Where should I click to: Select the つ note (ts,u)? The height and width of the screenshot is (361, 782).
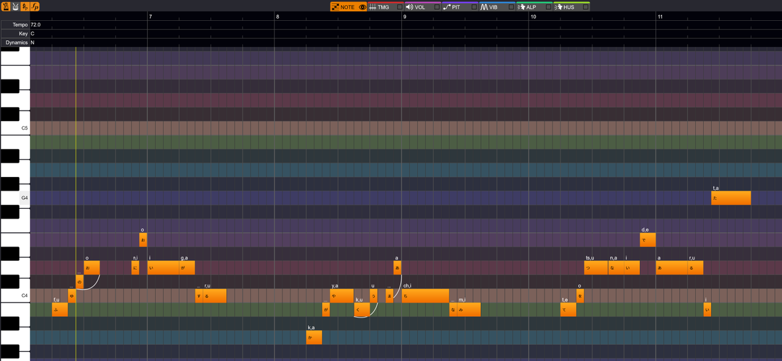tap(596, 268)
